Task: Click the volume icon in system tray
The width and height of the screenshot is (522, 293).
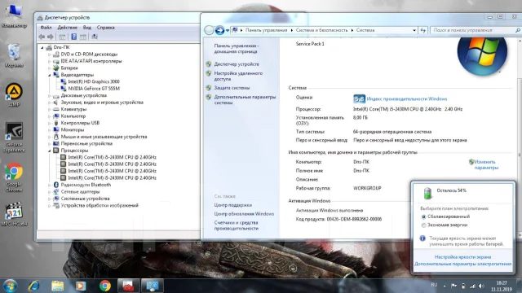Action: (x=481, y=286)
